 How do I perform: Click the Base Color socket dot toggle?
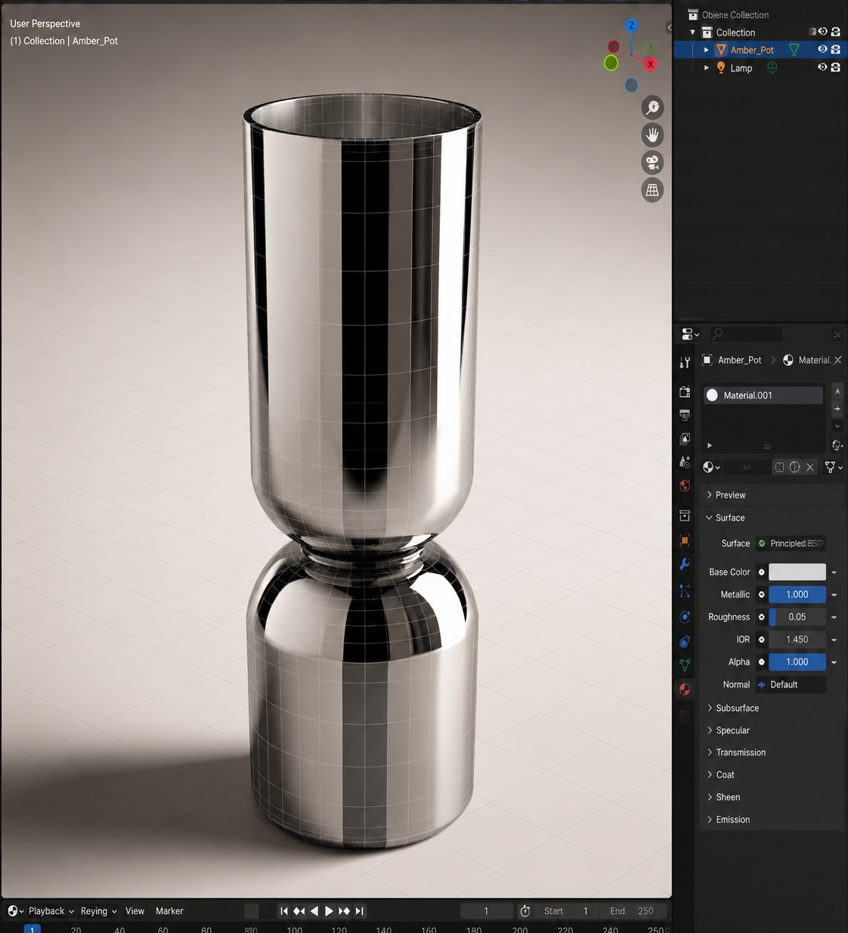pyautogui.click(x=762, y=572)
